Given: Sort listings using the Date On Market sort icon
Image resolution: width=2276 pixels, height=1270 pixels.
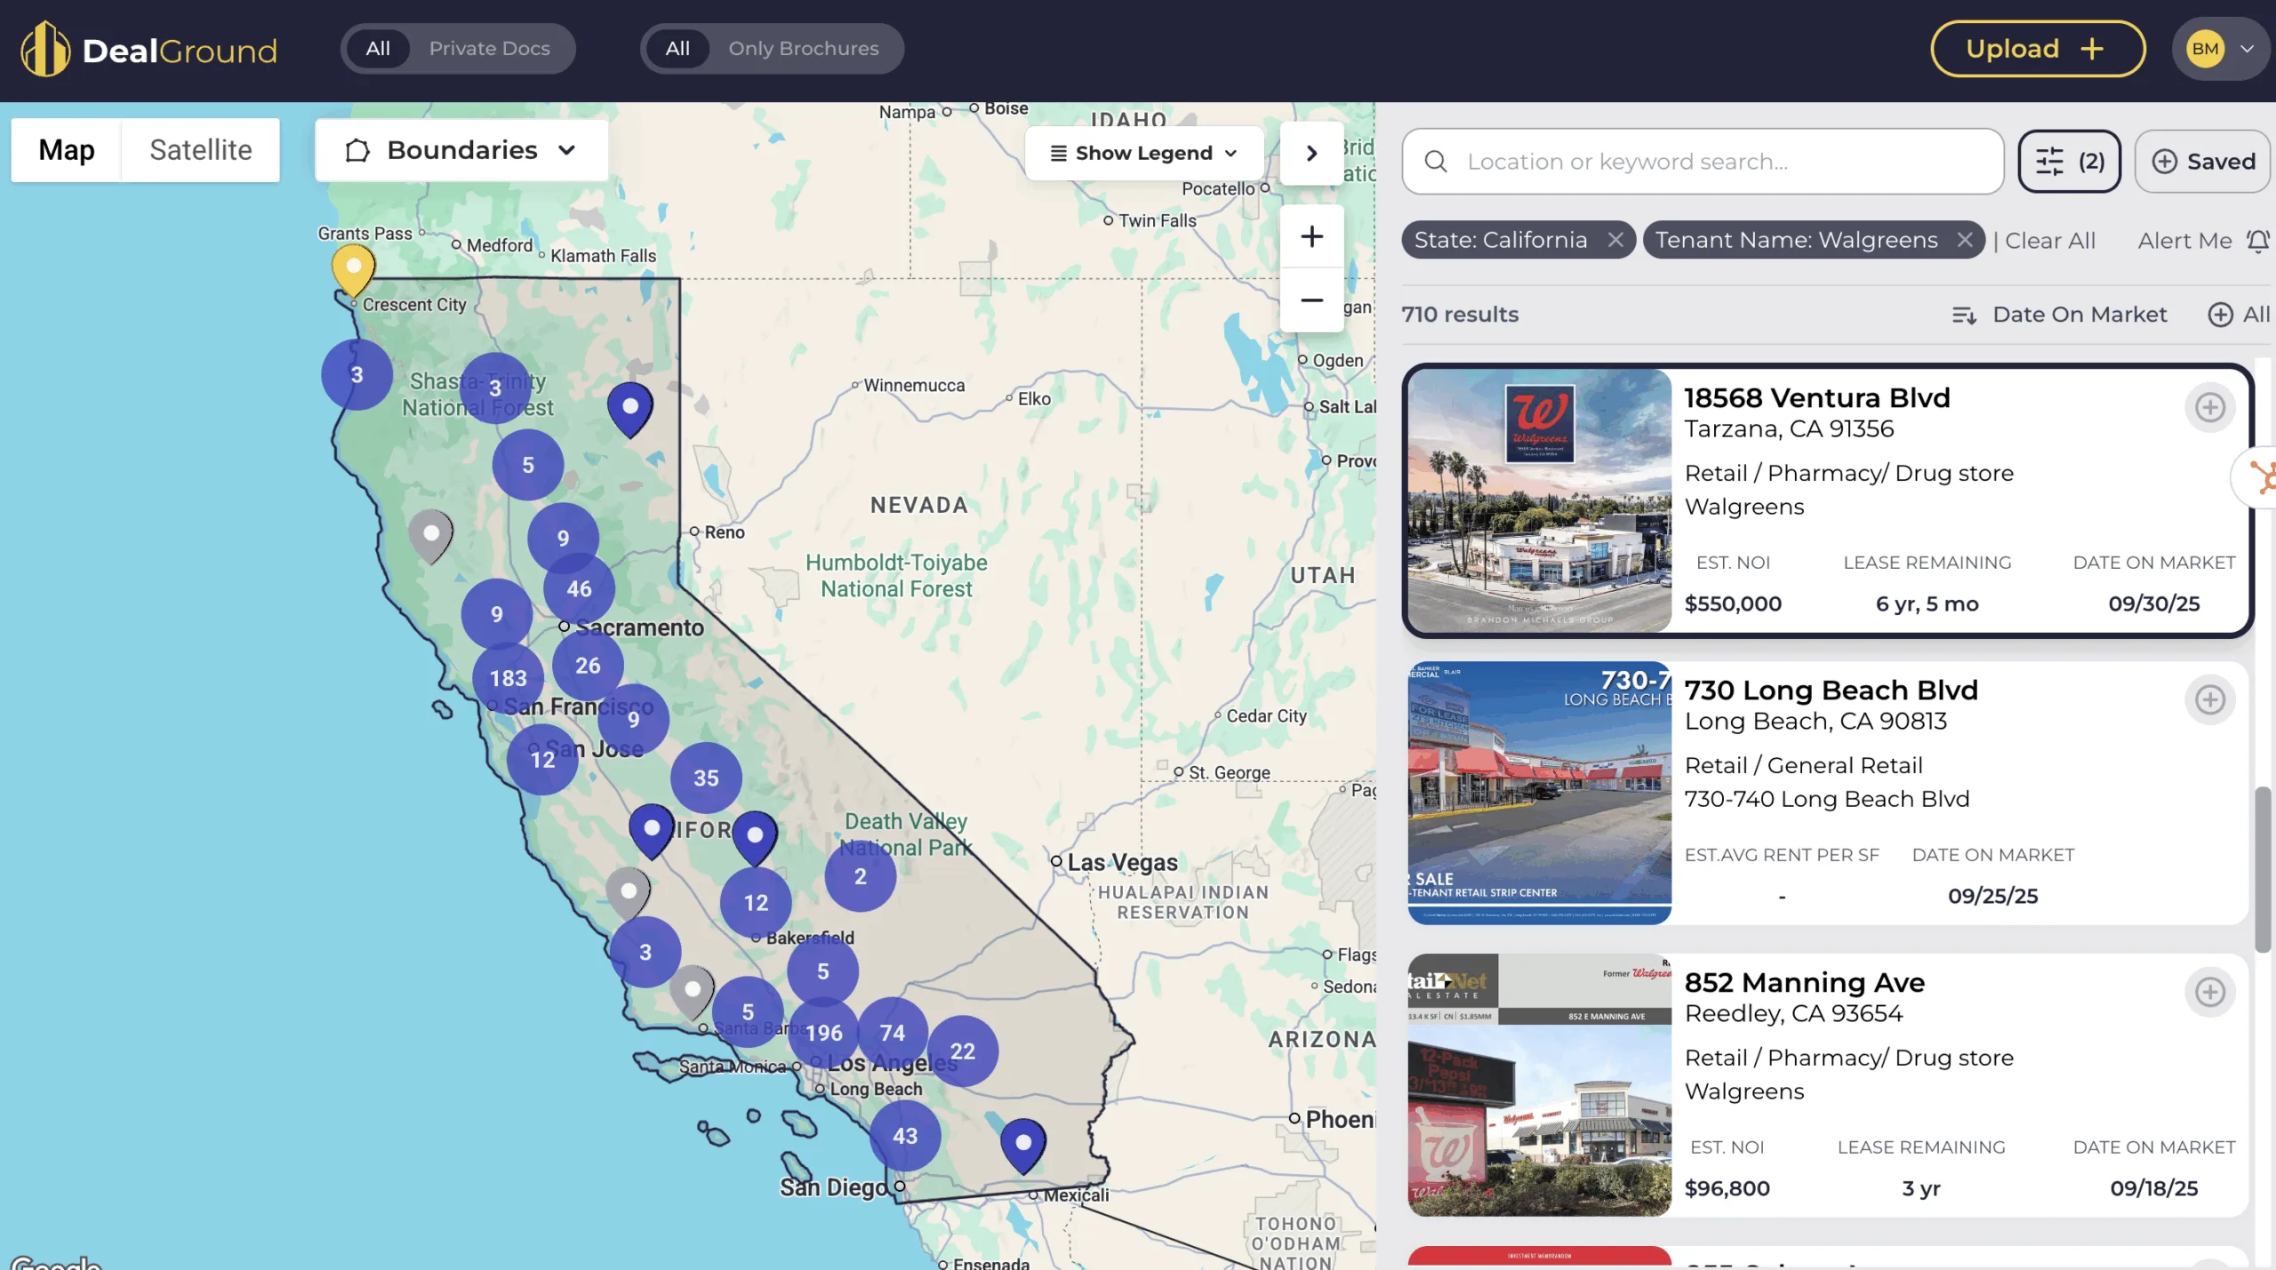Looking at the screenshot, I should click(1964, 315).
